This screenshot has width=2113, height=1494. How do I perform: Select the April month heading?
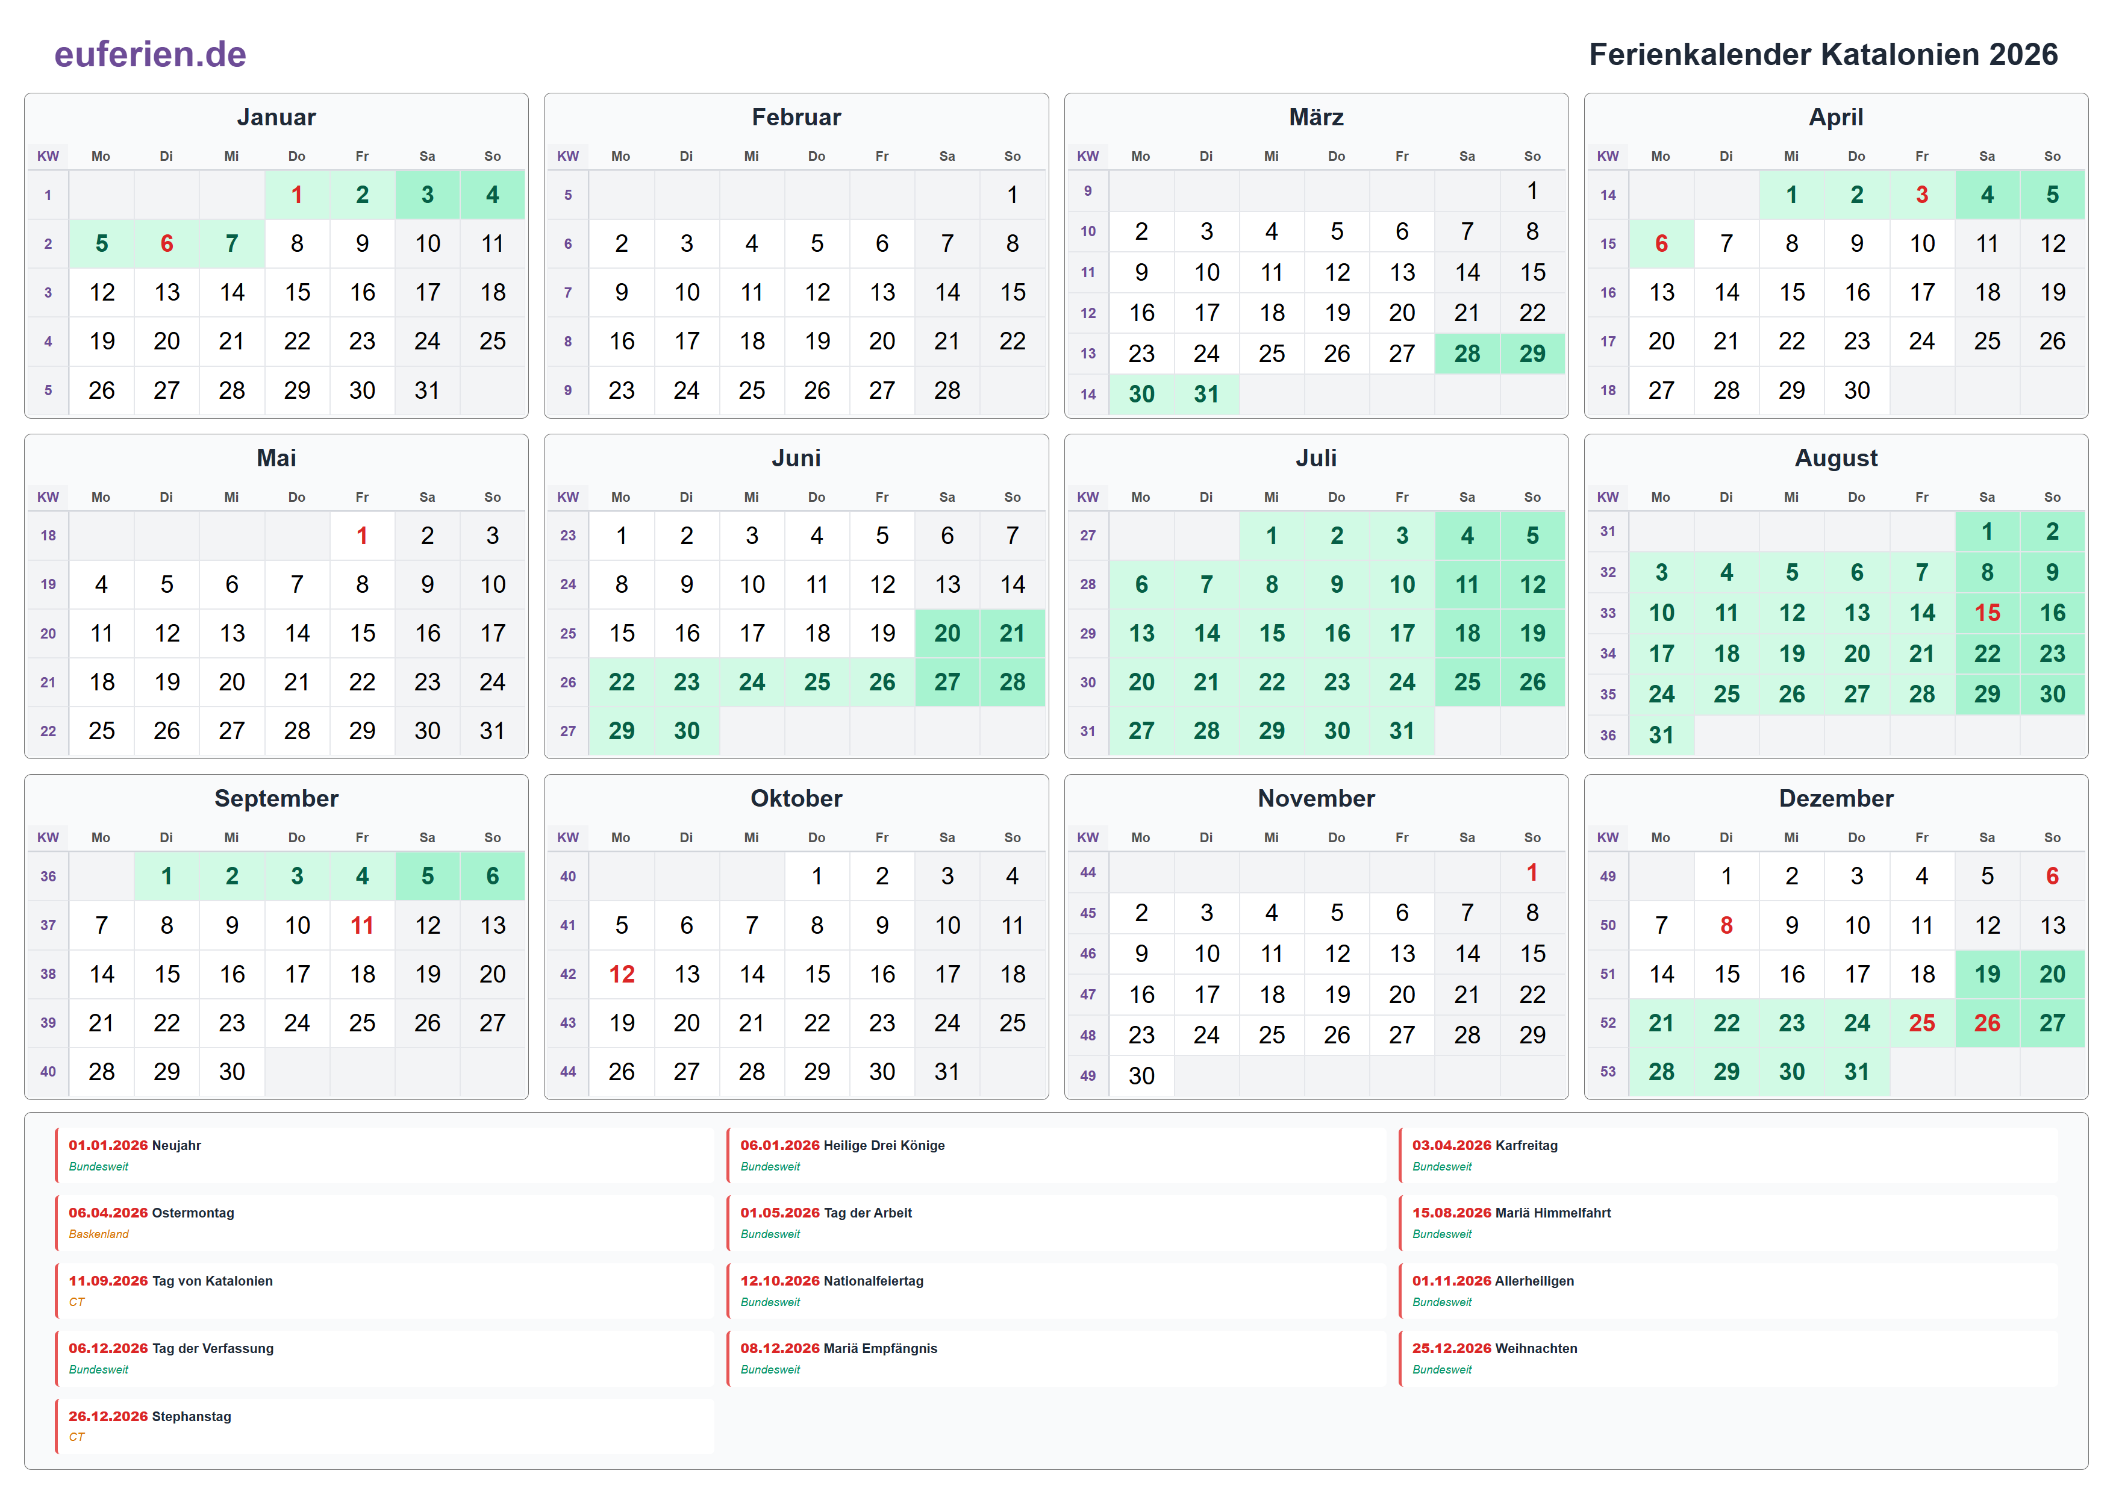coord(1836,117)
